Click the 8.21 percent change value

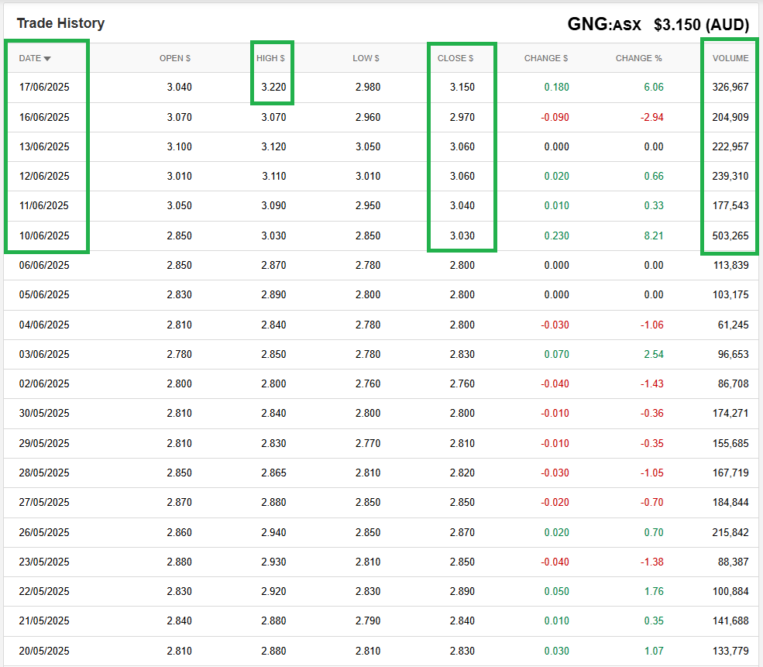tap(653, 236)
